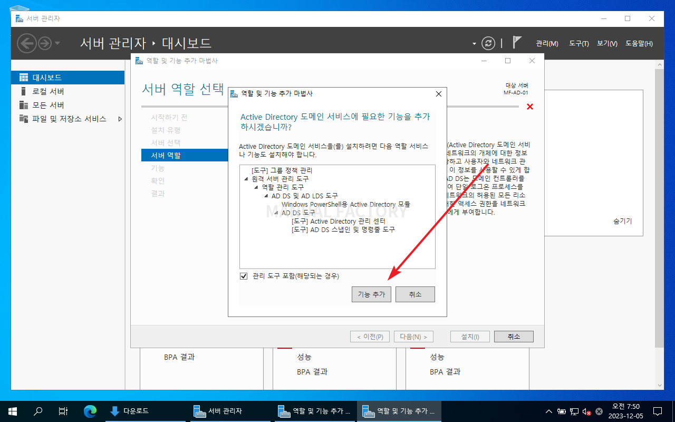Toggle the 관리 도구 포함 checkbox

click(244, 276)
